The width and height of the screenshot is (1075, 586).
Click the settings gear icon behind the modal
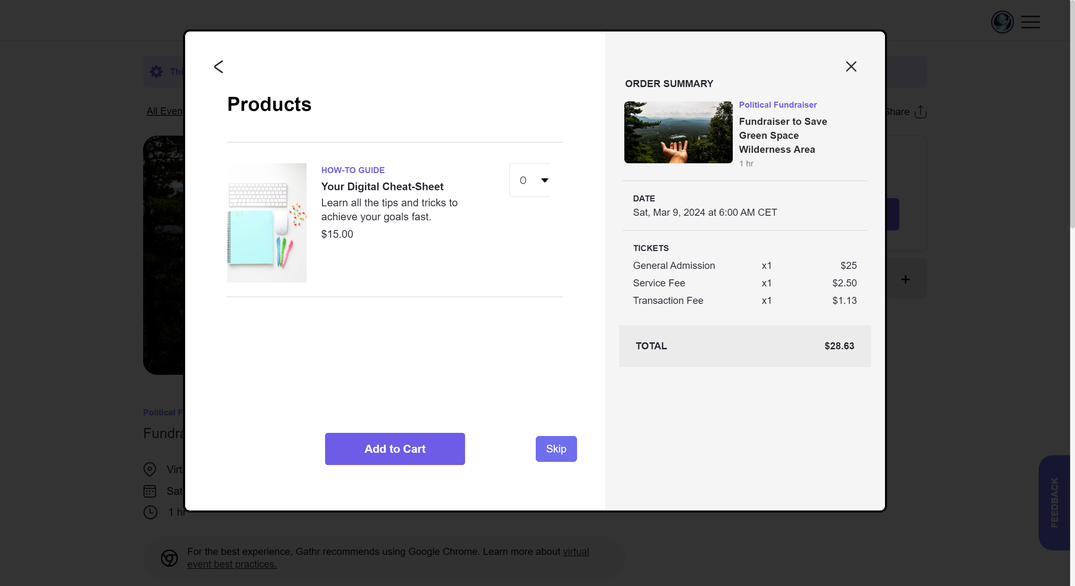click(156, 72)
